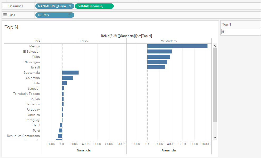Select México's bar in the Verdadero pane

point(177,46)
